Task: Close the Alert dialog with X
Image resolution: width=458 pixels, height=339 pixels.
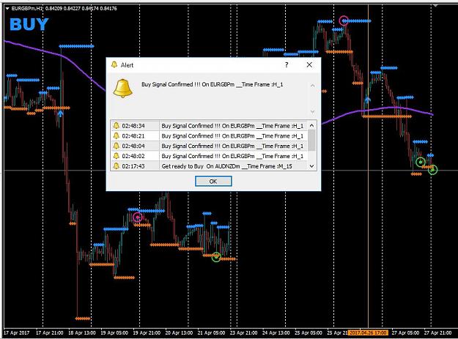Action: click(x=309, y=64)
